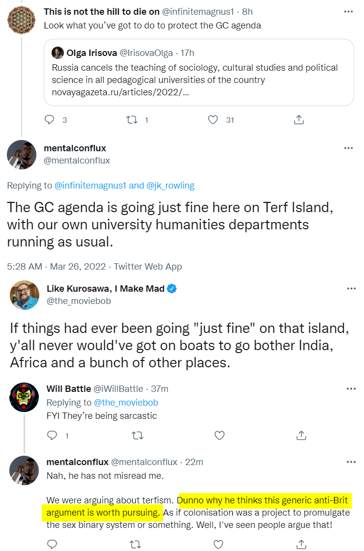Image resolution: width=364 pixels, height=551 pixels.
Task: Open more menu on Will Battle reply
Action: coord(351,389)
